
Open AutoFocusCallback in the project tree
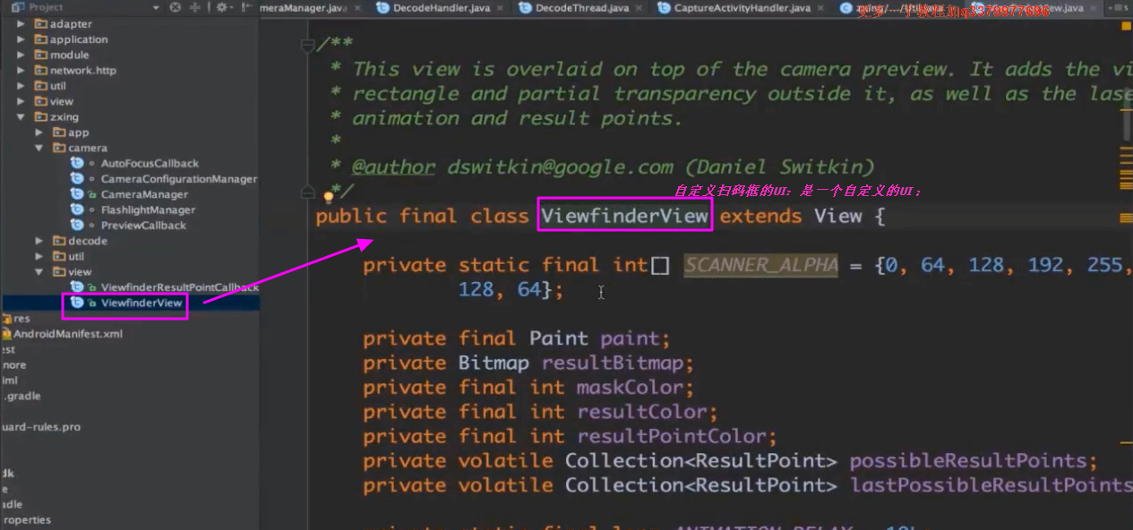tap(150, 163)
